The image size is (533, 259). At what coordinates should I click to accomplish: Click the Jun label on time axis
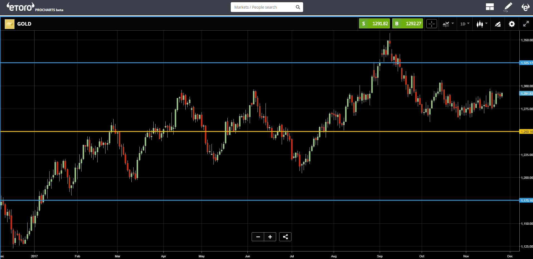[247, 256]
